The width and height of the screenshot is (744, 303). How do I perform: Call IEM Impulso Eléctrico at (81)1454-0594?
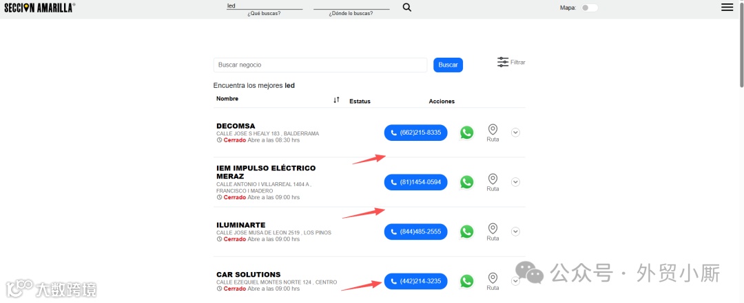pos(415,182)
